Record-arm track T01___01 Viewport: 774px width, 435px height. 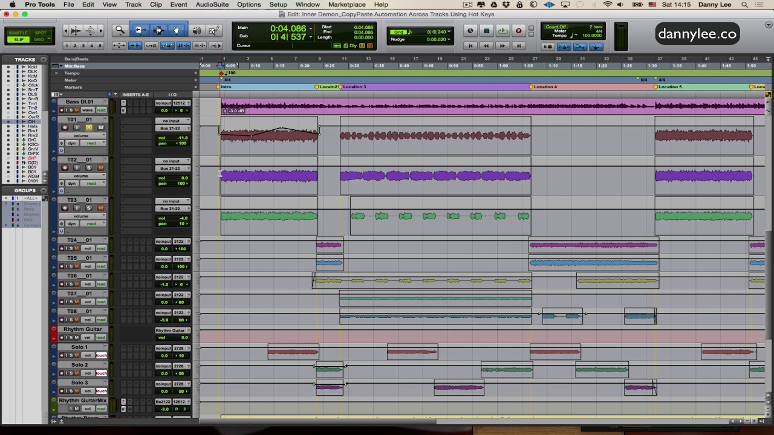point(65,127)
